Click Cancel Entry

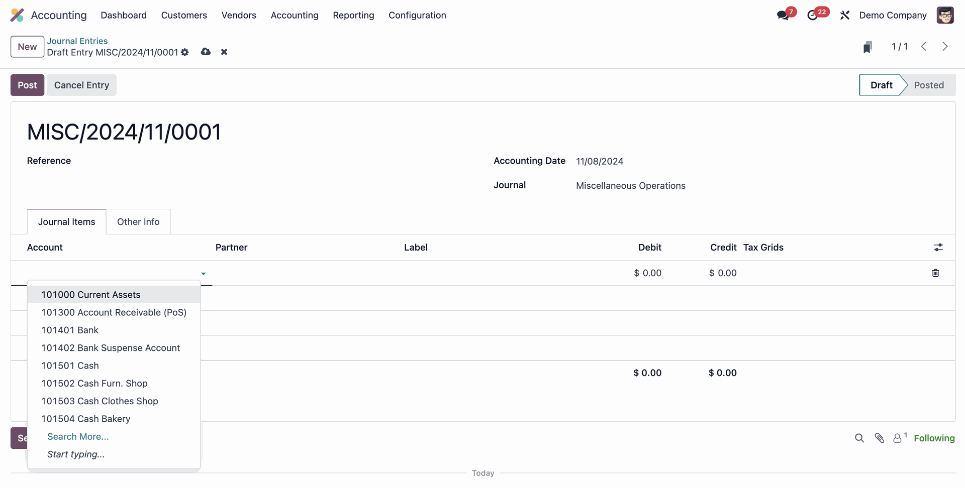(81, 85)
